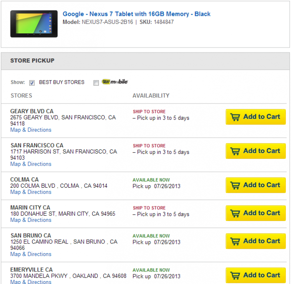This screenshot has width=292, height=284.
Task: Add to Cart for Marin City store
Action: point(256,213)
